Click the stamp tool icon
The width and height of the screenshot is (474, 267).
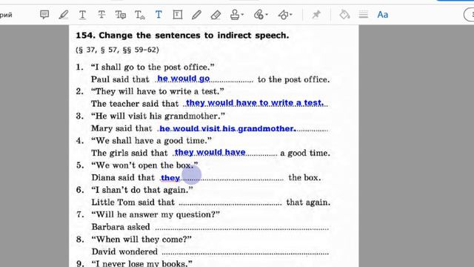(x=235, y=15)
